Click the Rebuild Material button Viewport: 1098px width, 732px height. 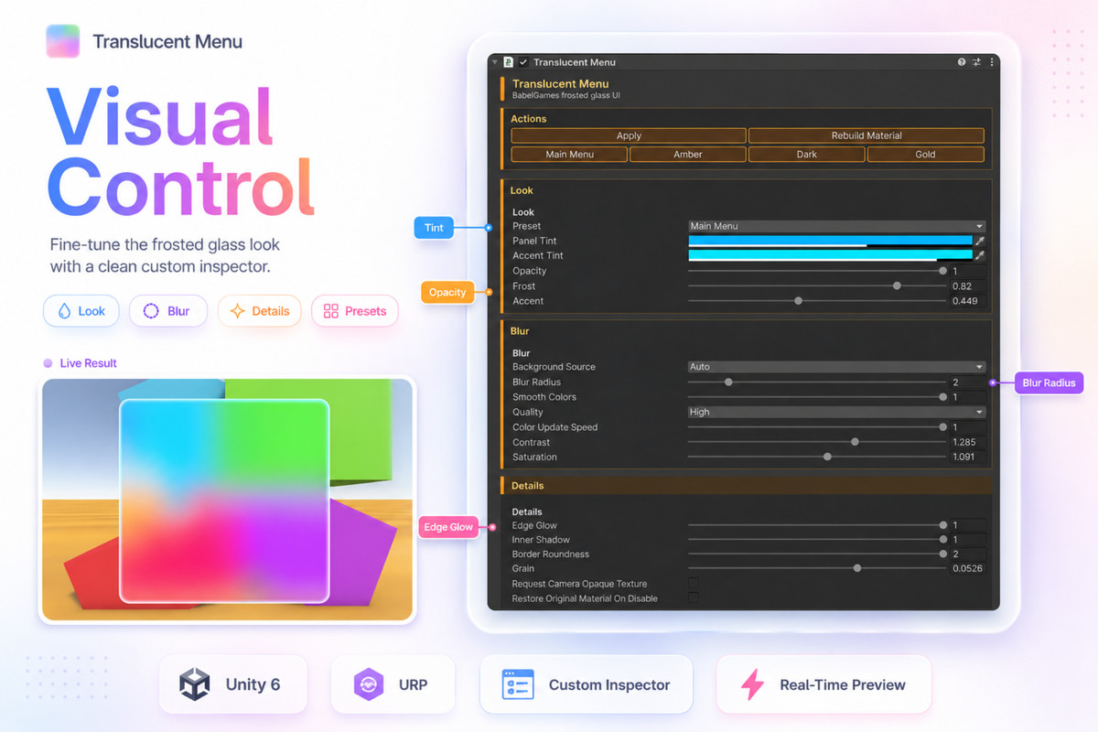pyautogui.click(x=867, y=135)
